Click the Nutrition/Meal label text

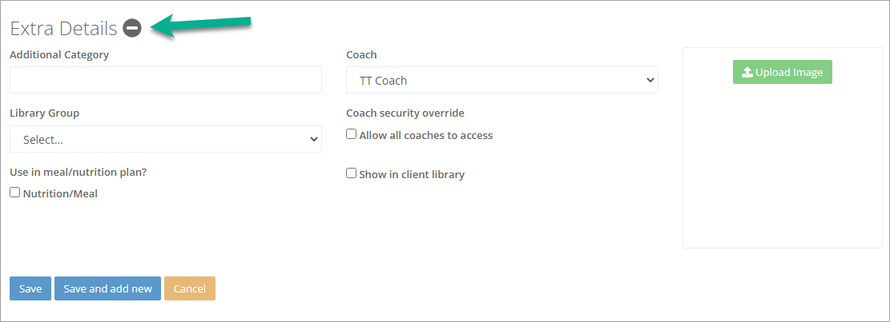click(60, 193)
